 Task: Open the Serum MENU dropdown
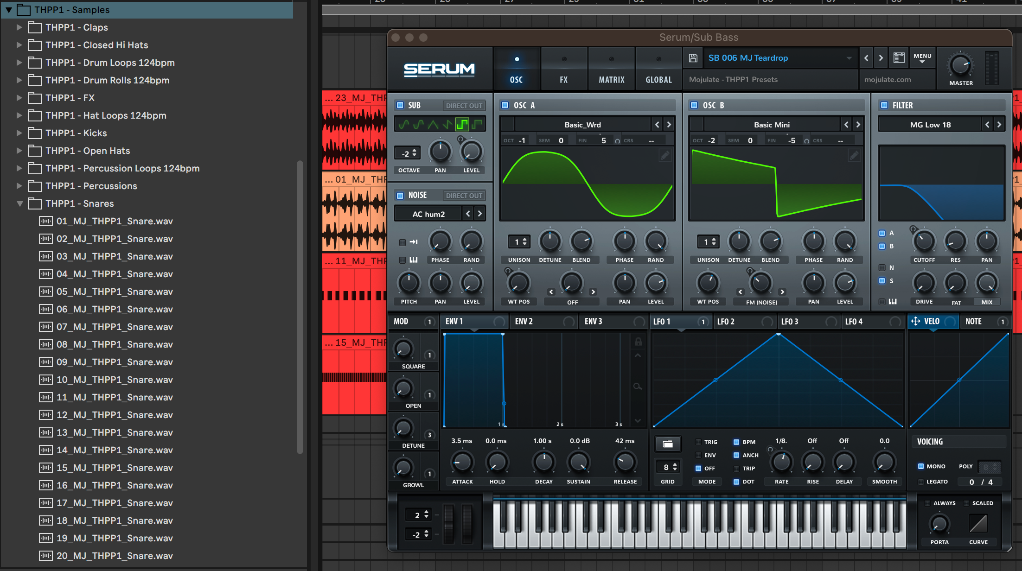pos(922,58)
